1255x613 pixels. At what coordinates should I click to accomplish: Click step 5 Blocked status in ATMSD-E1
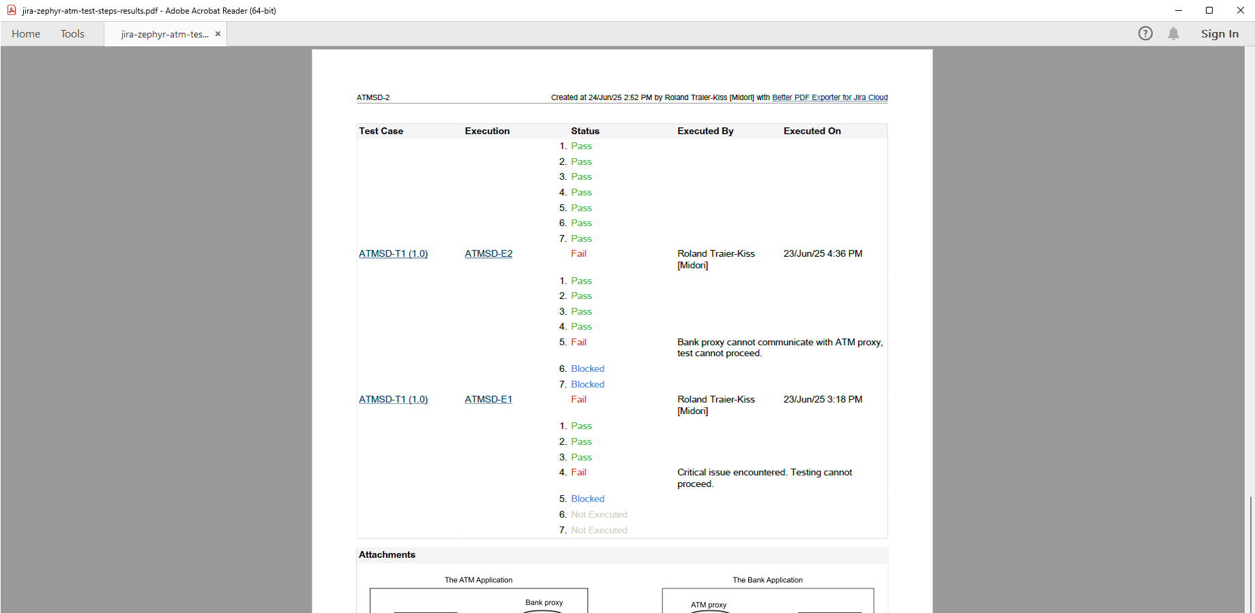[587, 499]
